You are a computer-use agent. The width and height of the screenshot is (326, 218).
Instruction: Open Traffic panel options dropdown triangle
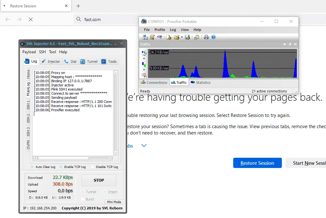point(284,44)
